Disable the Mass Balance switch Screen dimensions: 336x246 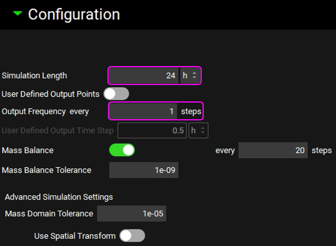[122, 150]
